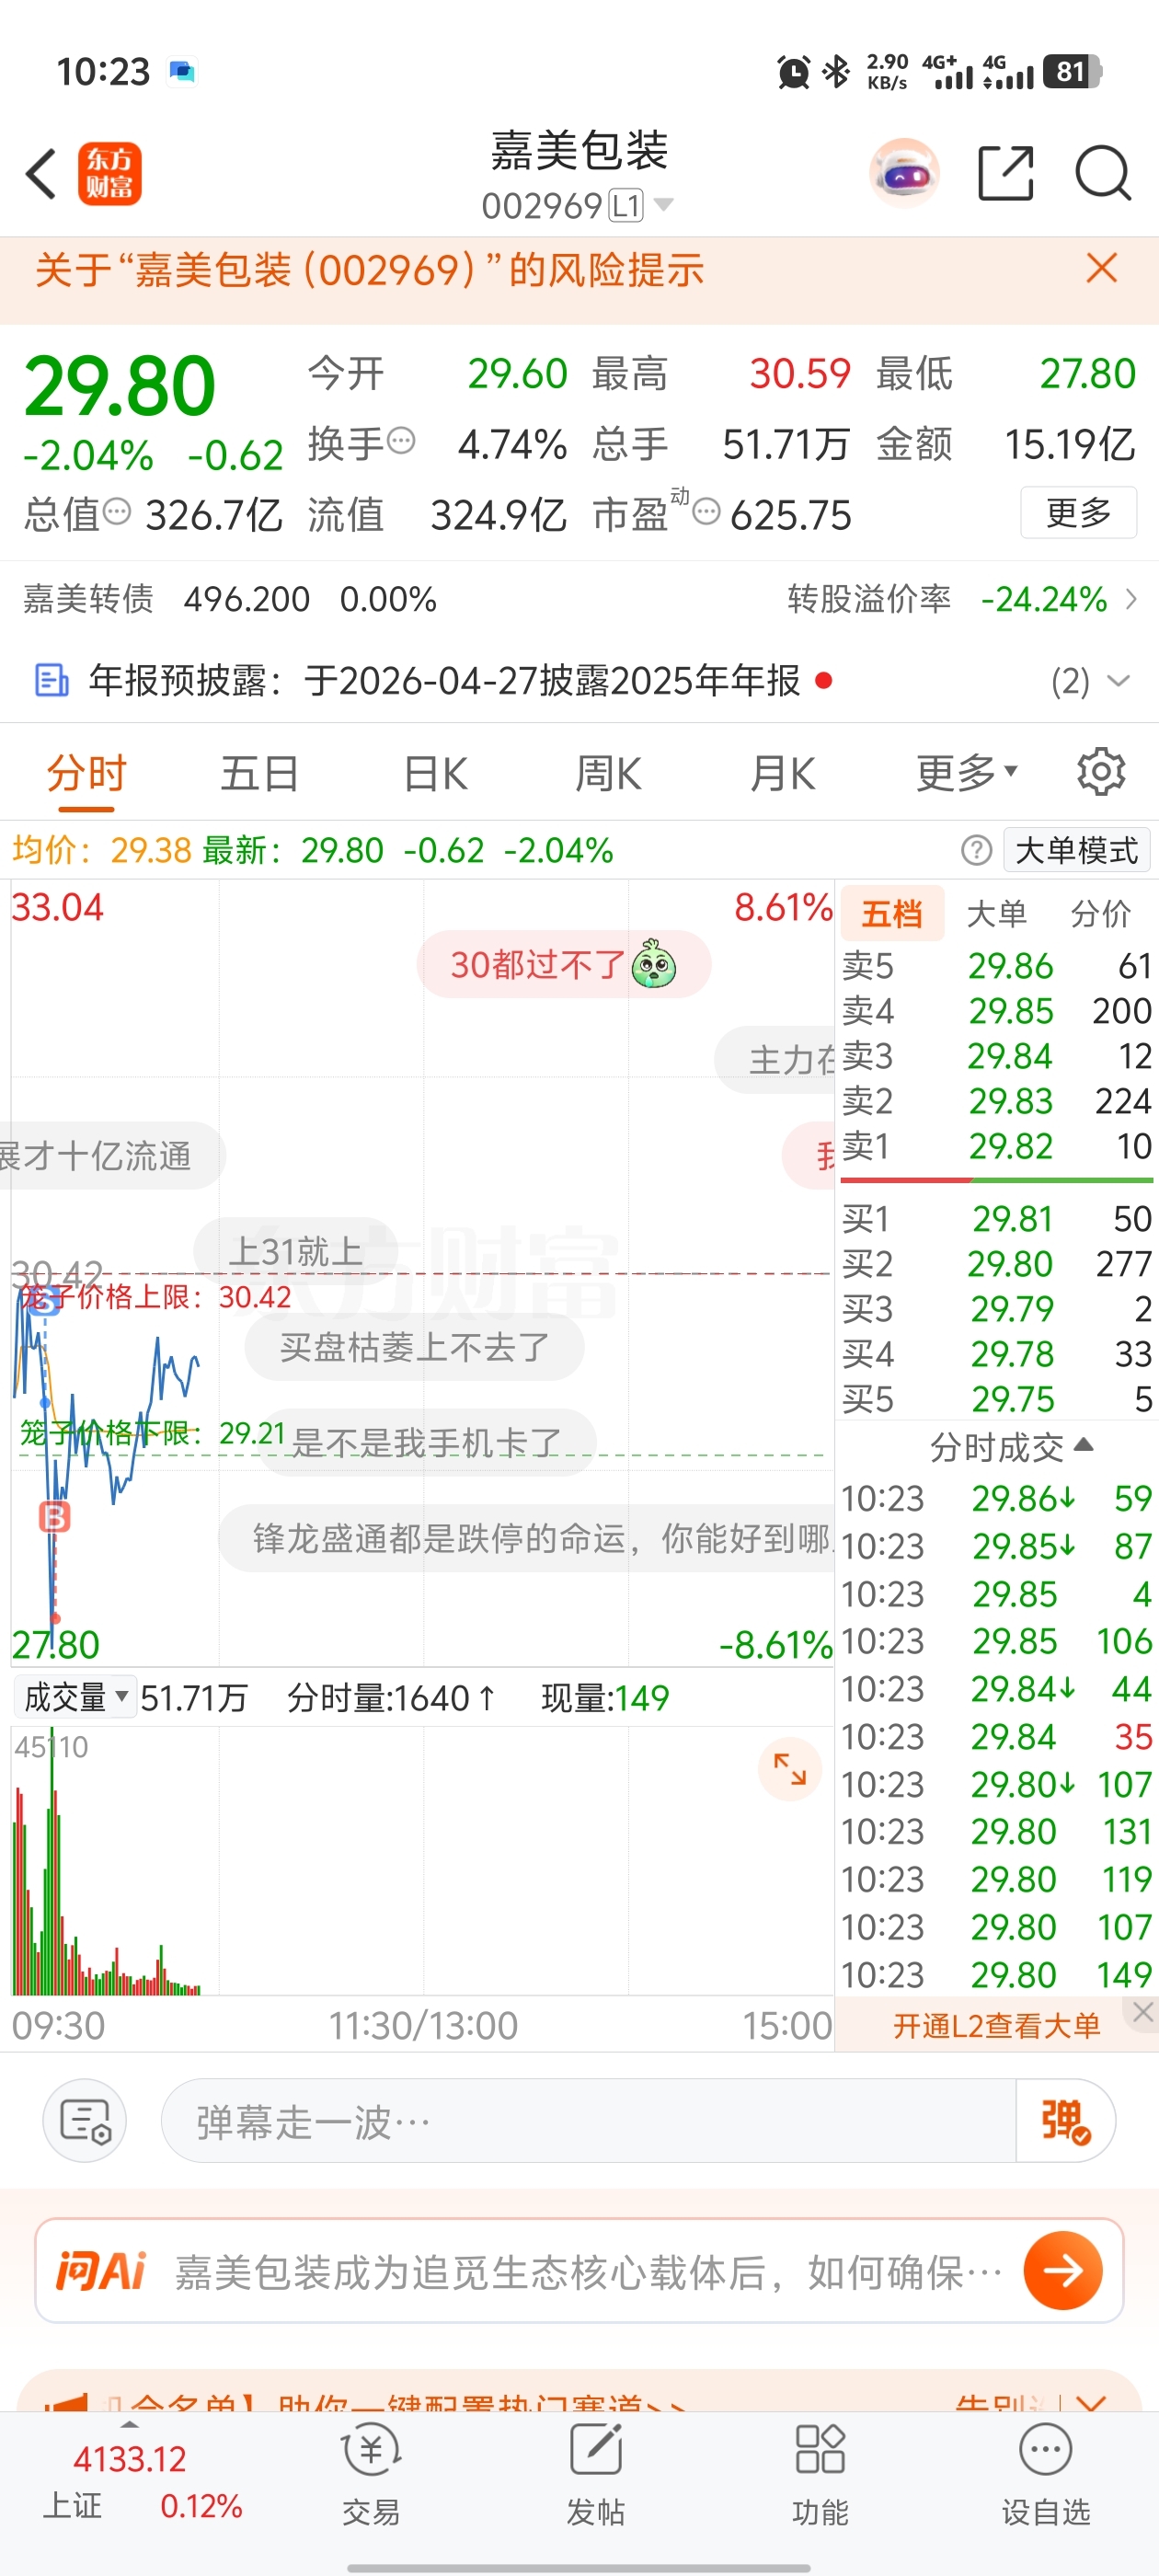Focus the 弹幕走一波 input field
Screen dimensions: 1159x2576
coord(588,2121)
